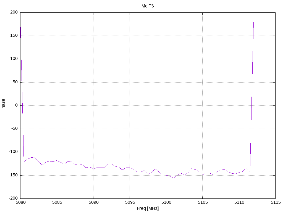Click the Phase y-axis label
283x212 pixels.
point(3,105)
